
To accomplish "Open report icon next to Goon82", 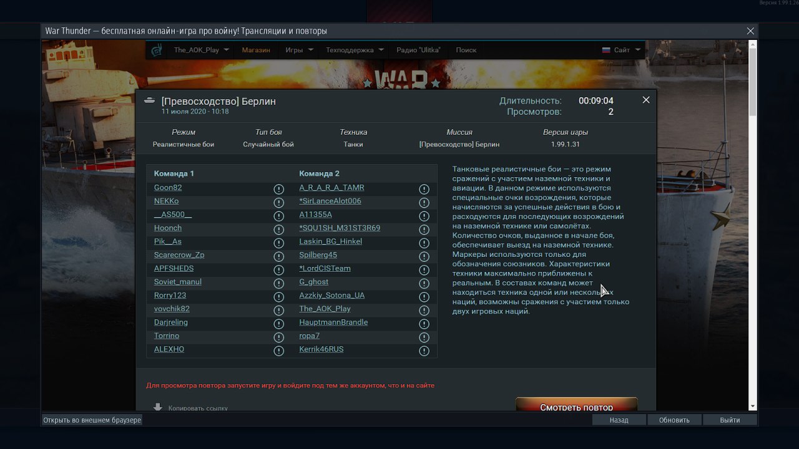I will [279, 189].
